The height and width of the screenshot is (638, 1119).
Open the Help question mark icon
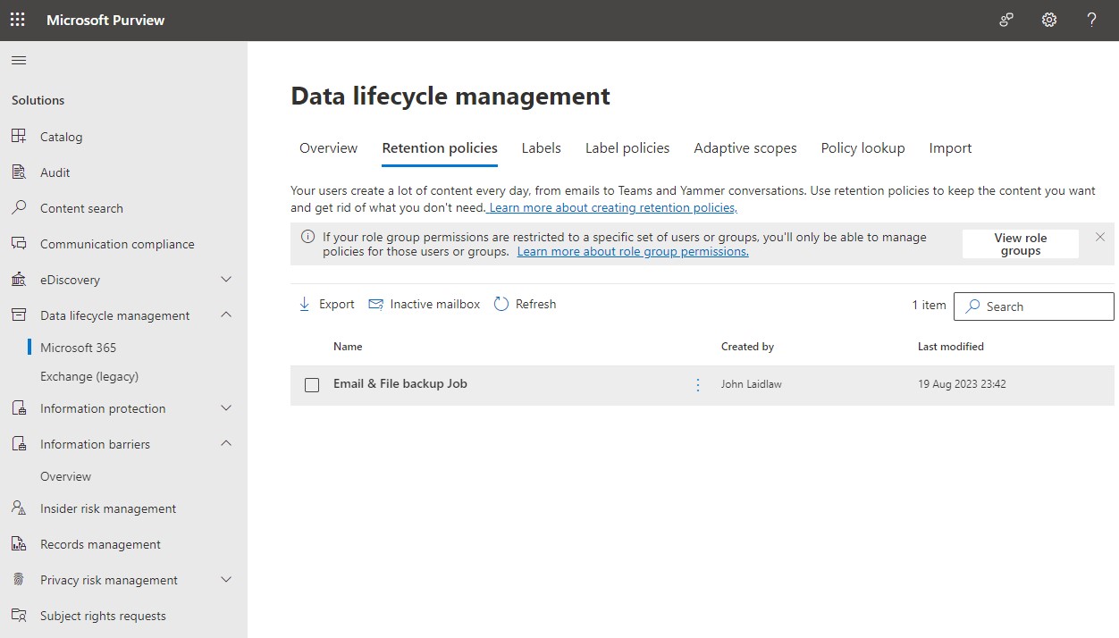1091,20
